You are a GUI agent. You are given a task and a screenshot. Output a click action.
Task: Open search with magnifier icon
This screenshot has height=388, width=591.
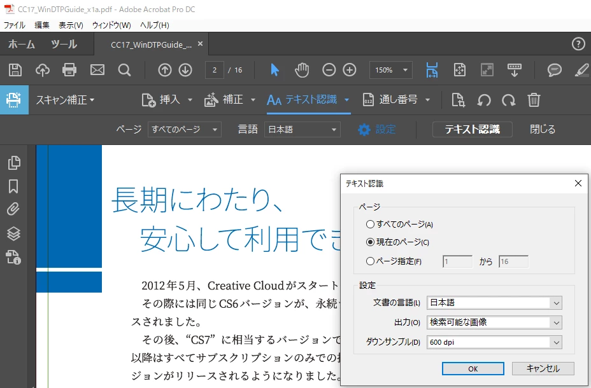pos(124,70)
